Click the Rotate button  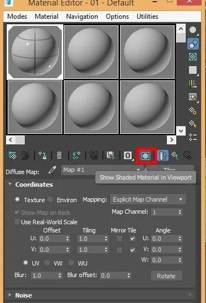click(x=166, y=276)
